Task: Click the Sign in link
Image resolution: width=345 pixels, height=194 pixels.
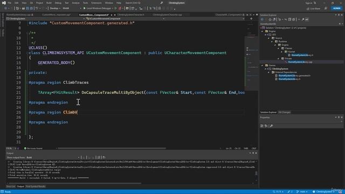Action: point(309,3)
